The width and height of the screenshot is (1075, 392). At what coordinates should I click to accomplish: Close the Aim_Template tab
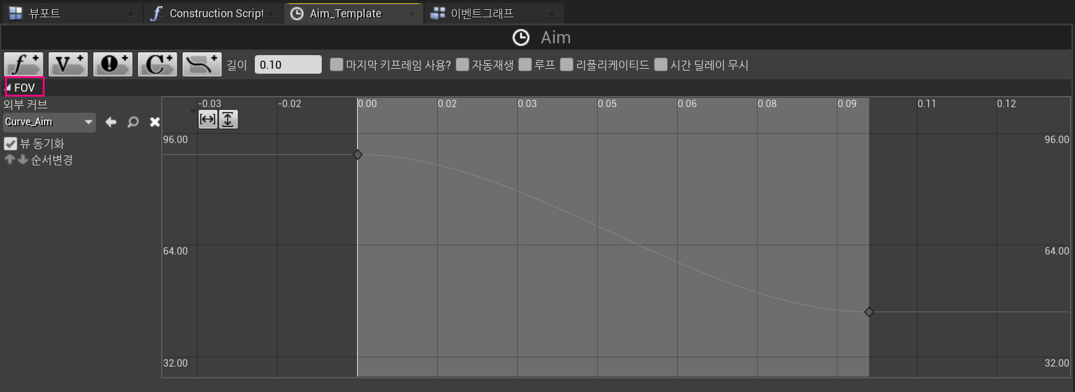[x=412, y=14]
